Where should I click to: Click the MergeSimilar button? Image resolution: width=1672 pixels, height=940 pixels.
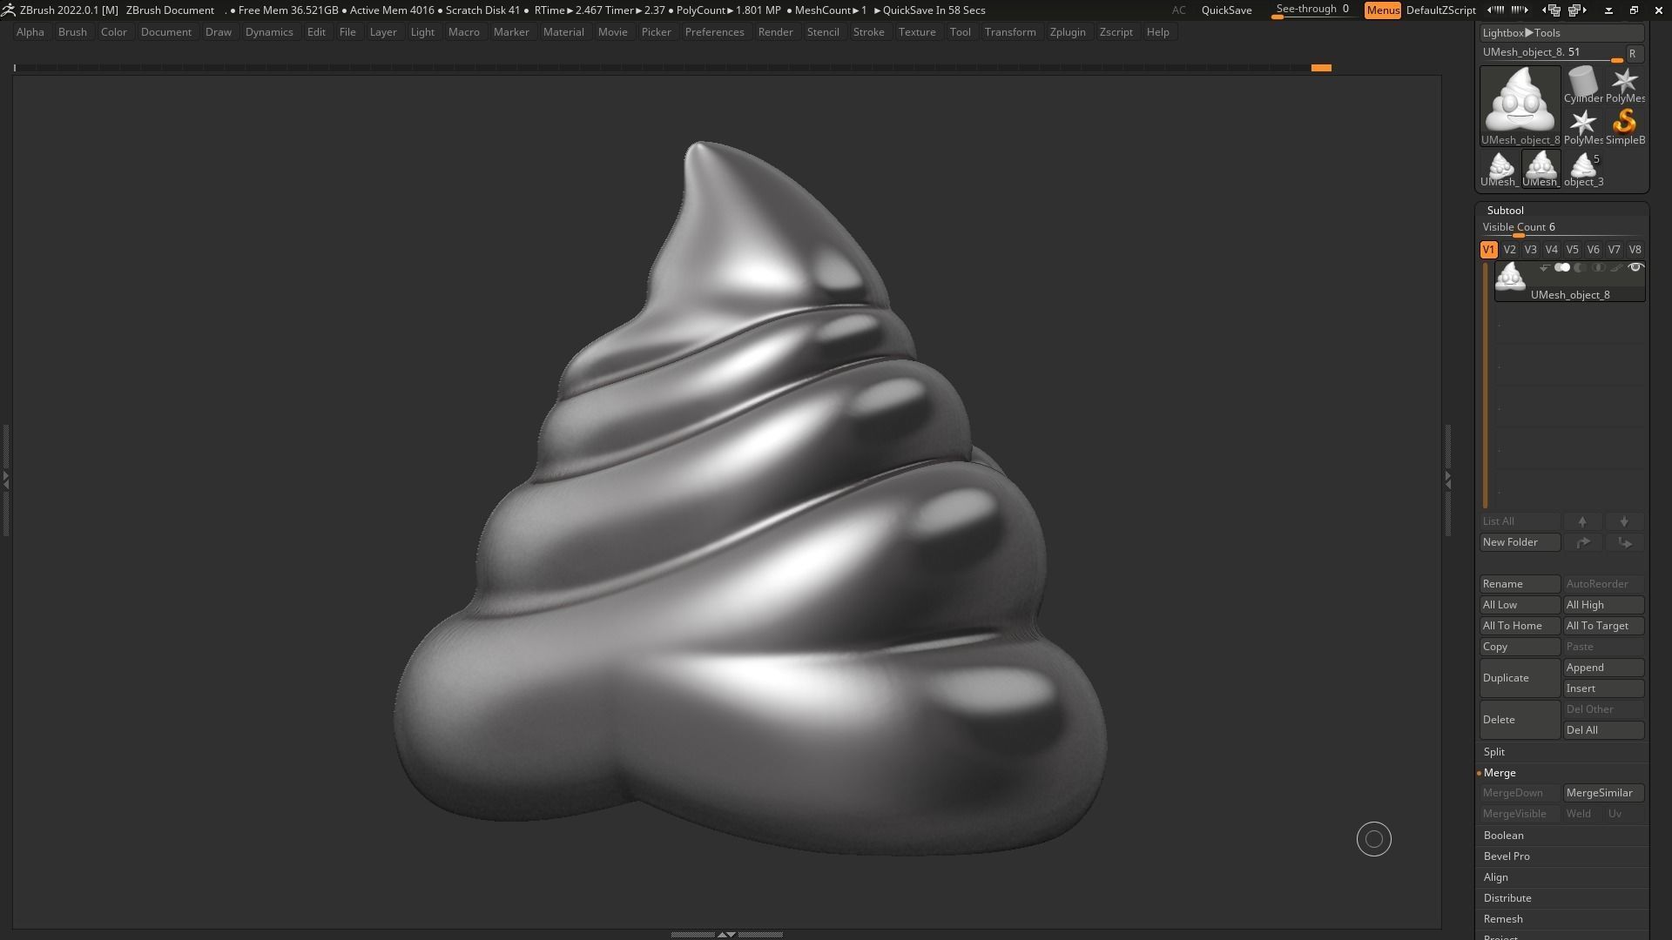(x=1604, y=793)
